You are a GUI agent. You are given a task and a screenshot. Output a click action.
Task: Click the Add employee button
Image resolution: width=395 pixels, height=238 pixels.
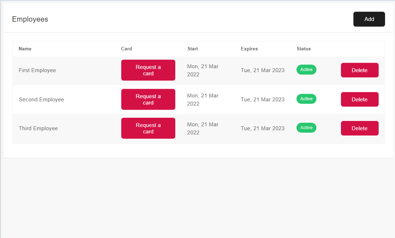[x=369, y=19]
